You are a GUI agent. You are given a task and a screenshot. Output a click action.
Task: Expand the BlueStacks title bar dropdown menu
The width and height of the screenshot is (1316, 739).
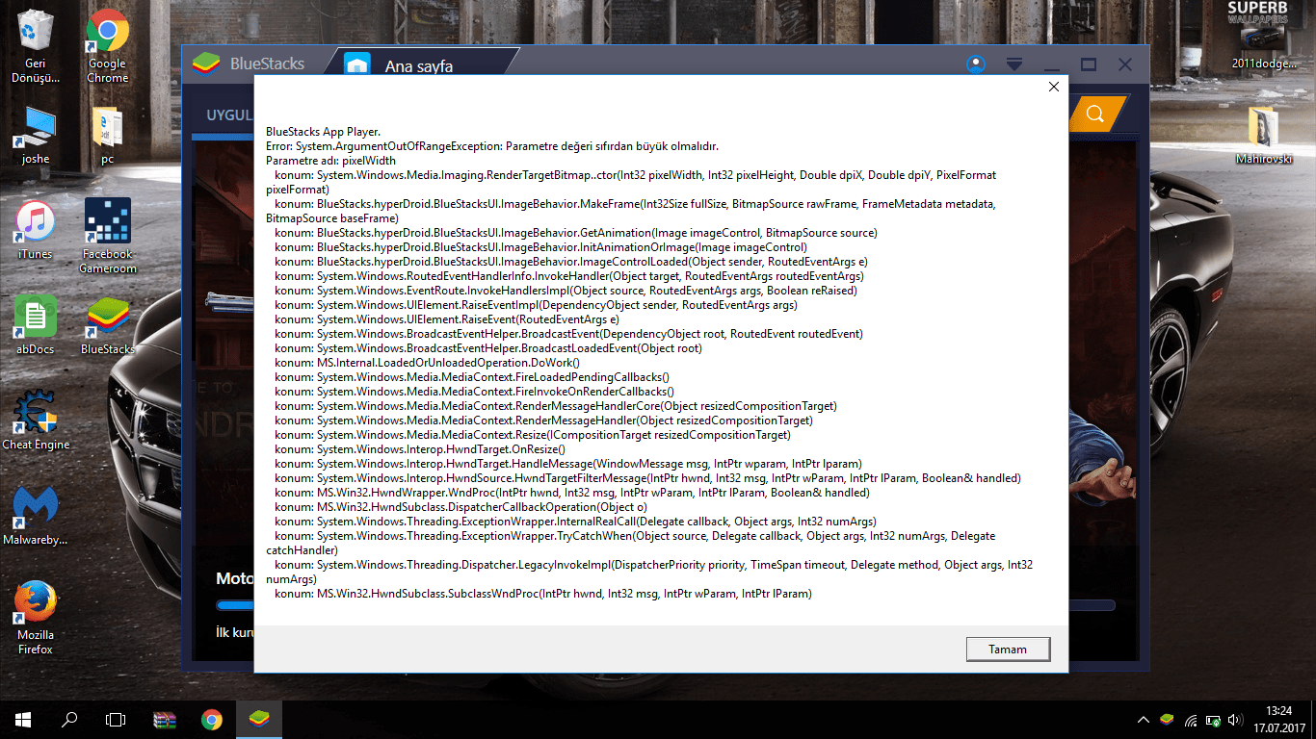(x=1014, y=64)
